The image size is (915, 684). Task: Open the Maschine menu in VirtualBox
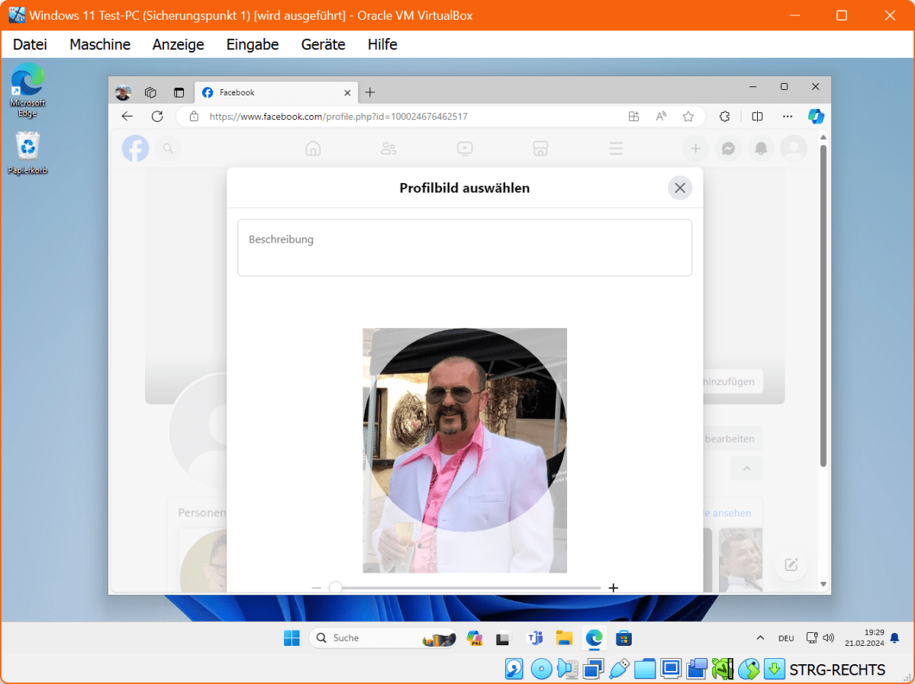(100, 44)
